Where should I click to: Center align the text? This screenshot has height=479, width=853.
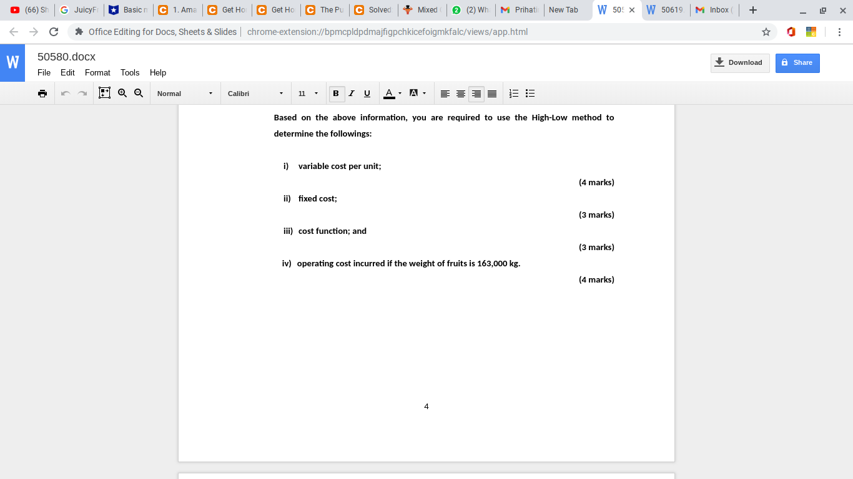[x=461, y=94]
